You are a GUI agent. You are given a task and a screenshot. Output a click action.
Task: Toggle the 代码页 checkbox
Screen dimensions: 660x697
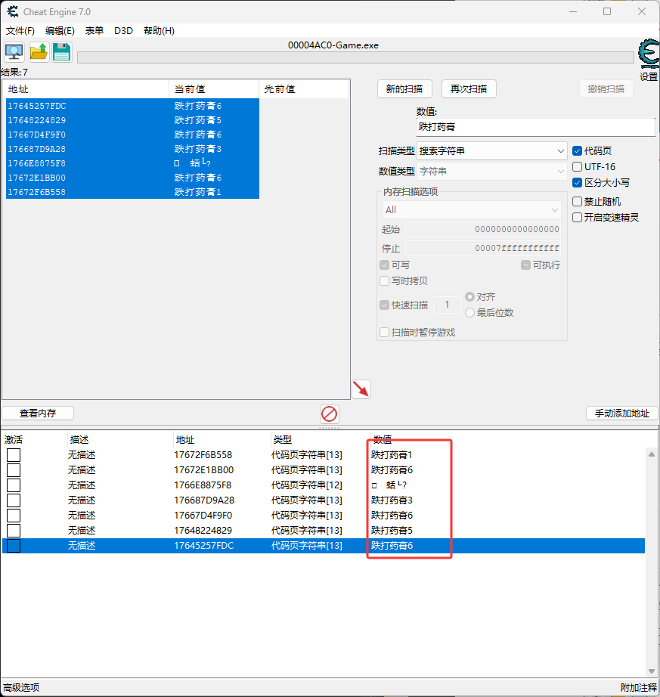tap(578, 151)
